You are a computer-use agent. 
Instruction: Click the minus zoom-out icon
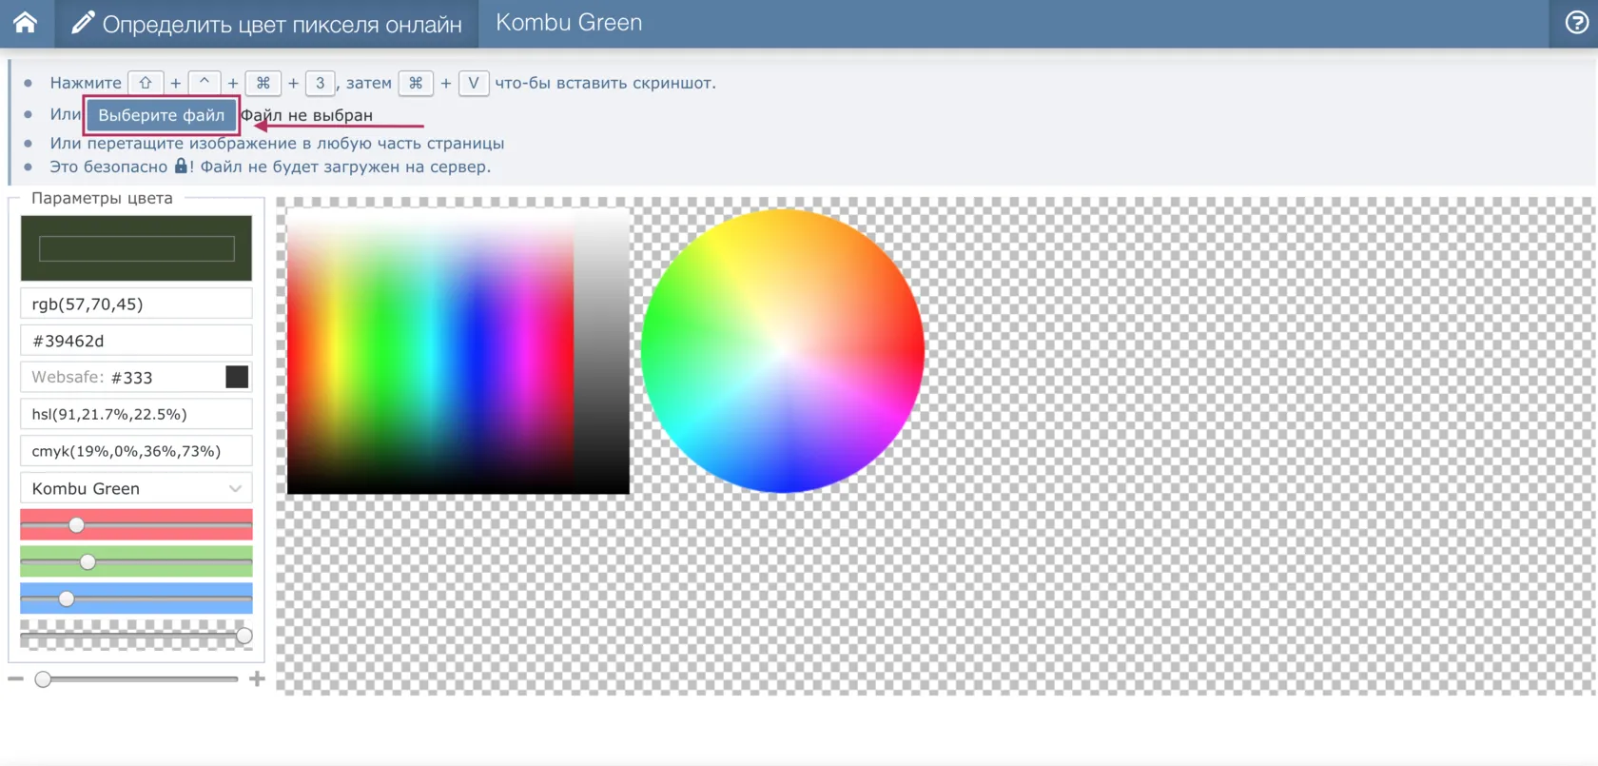click(x=15, y=678)
